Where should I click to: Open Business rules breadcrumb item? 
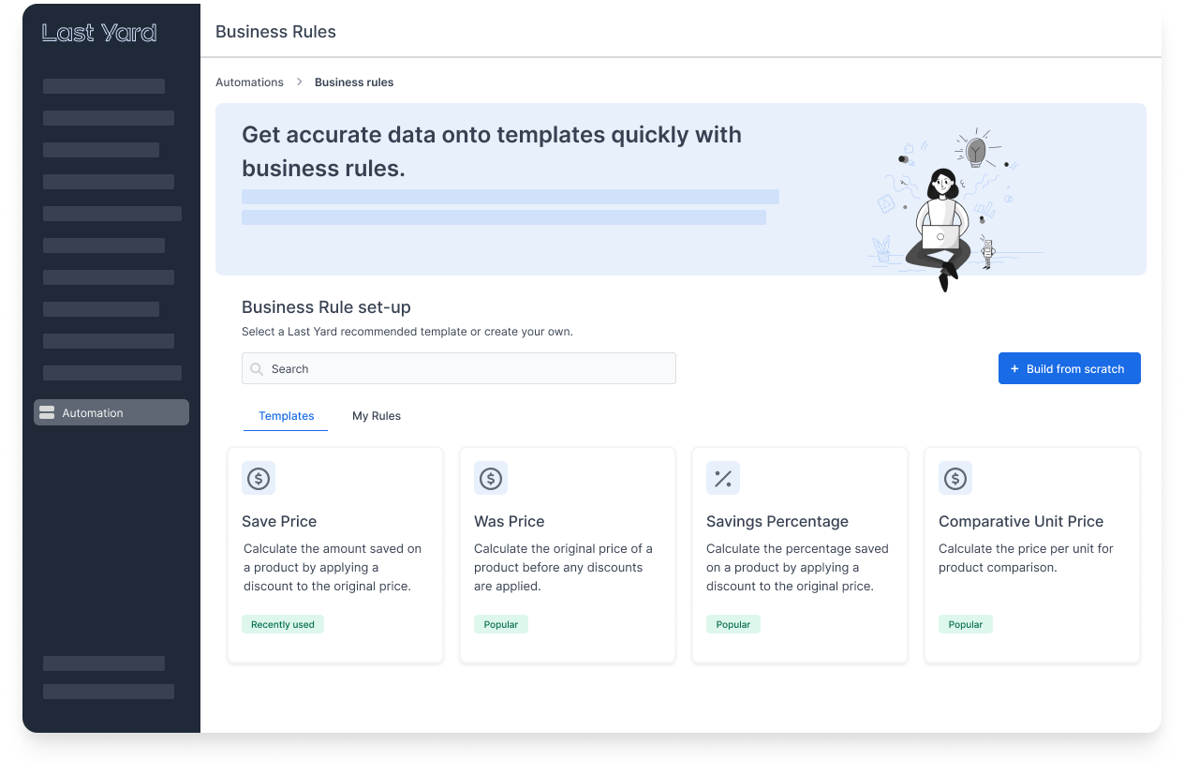tap(354, 82)
